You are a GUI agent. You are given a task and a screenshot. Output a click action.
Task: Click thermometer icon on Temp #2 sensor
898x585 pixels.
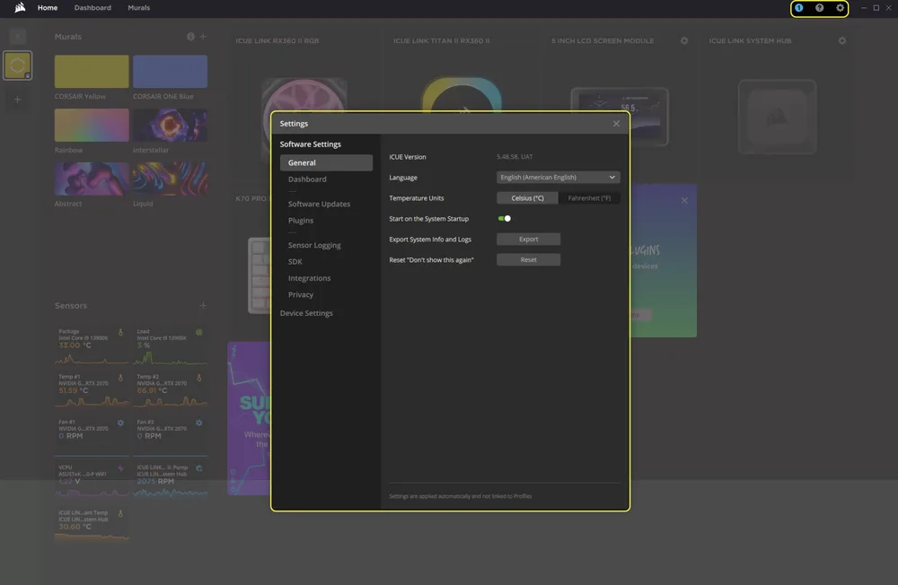(x=198, y=378)
